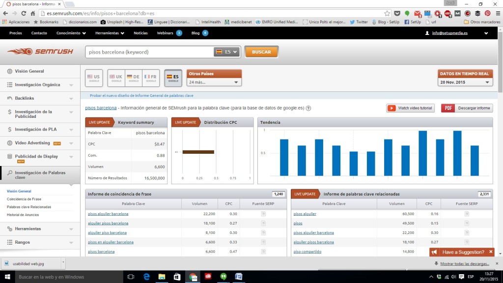Click Watch video tutorial button
The width and height of the screenshot is (503, 283).
pos(410,108)
